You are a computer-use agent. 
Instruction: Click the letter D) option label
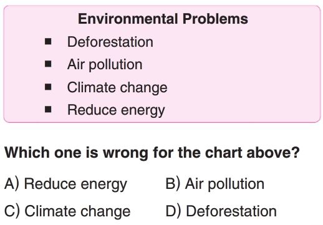(173, 211)
